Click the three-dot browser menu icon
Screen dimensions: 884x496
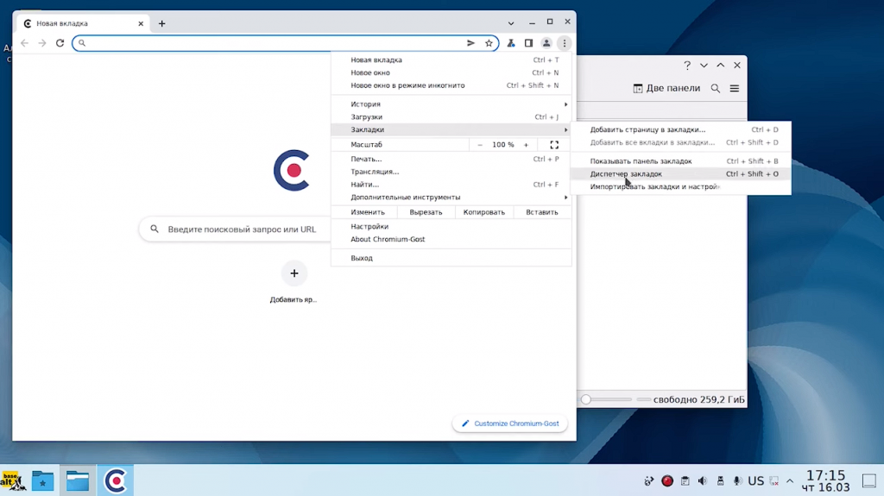tap(565, 43)
